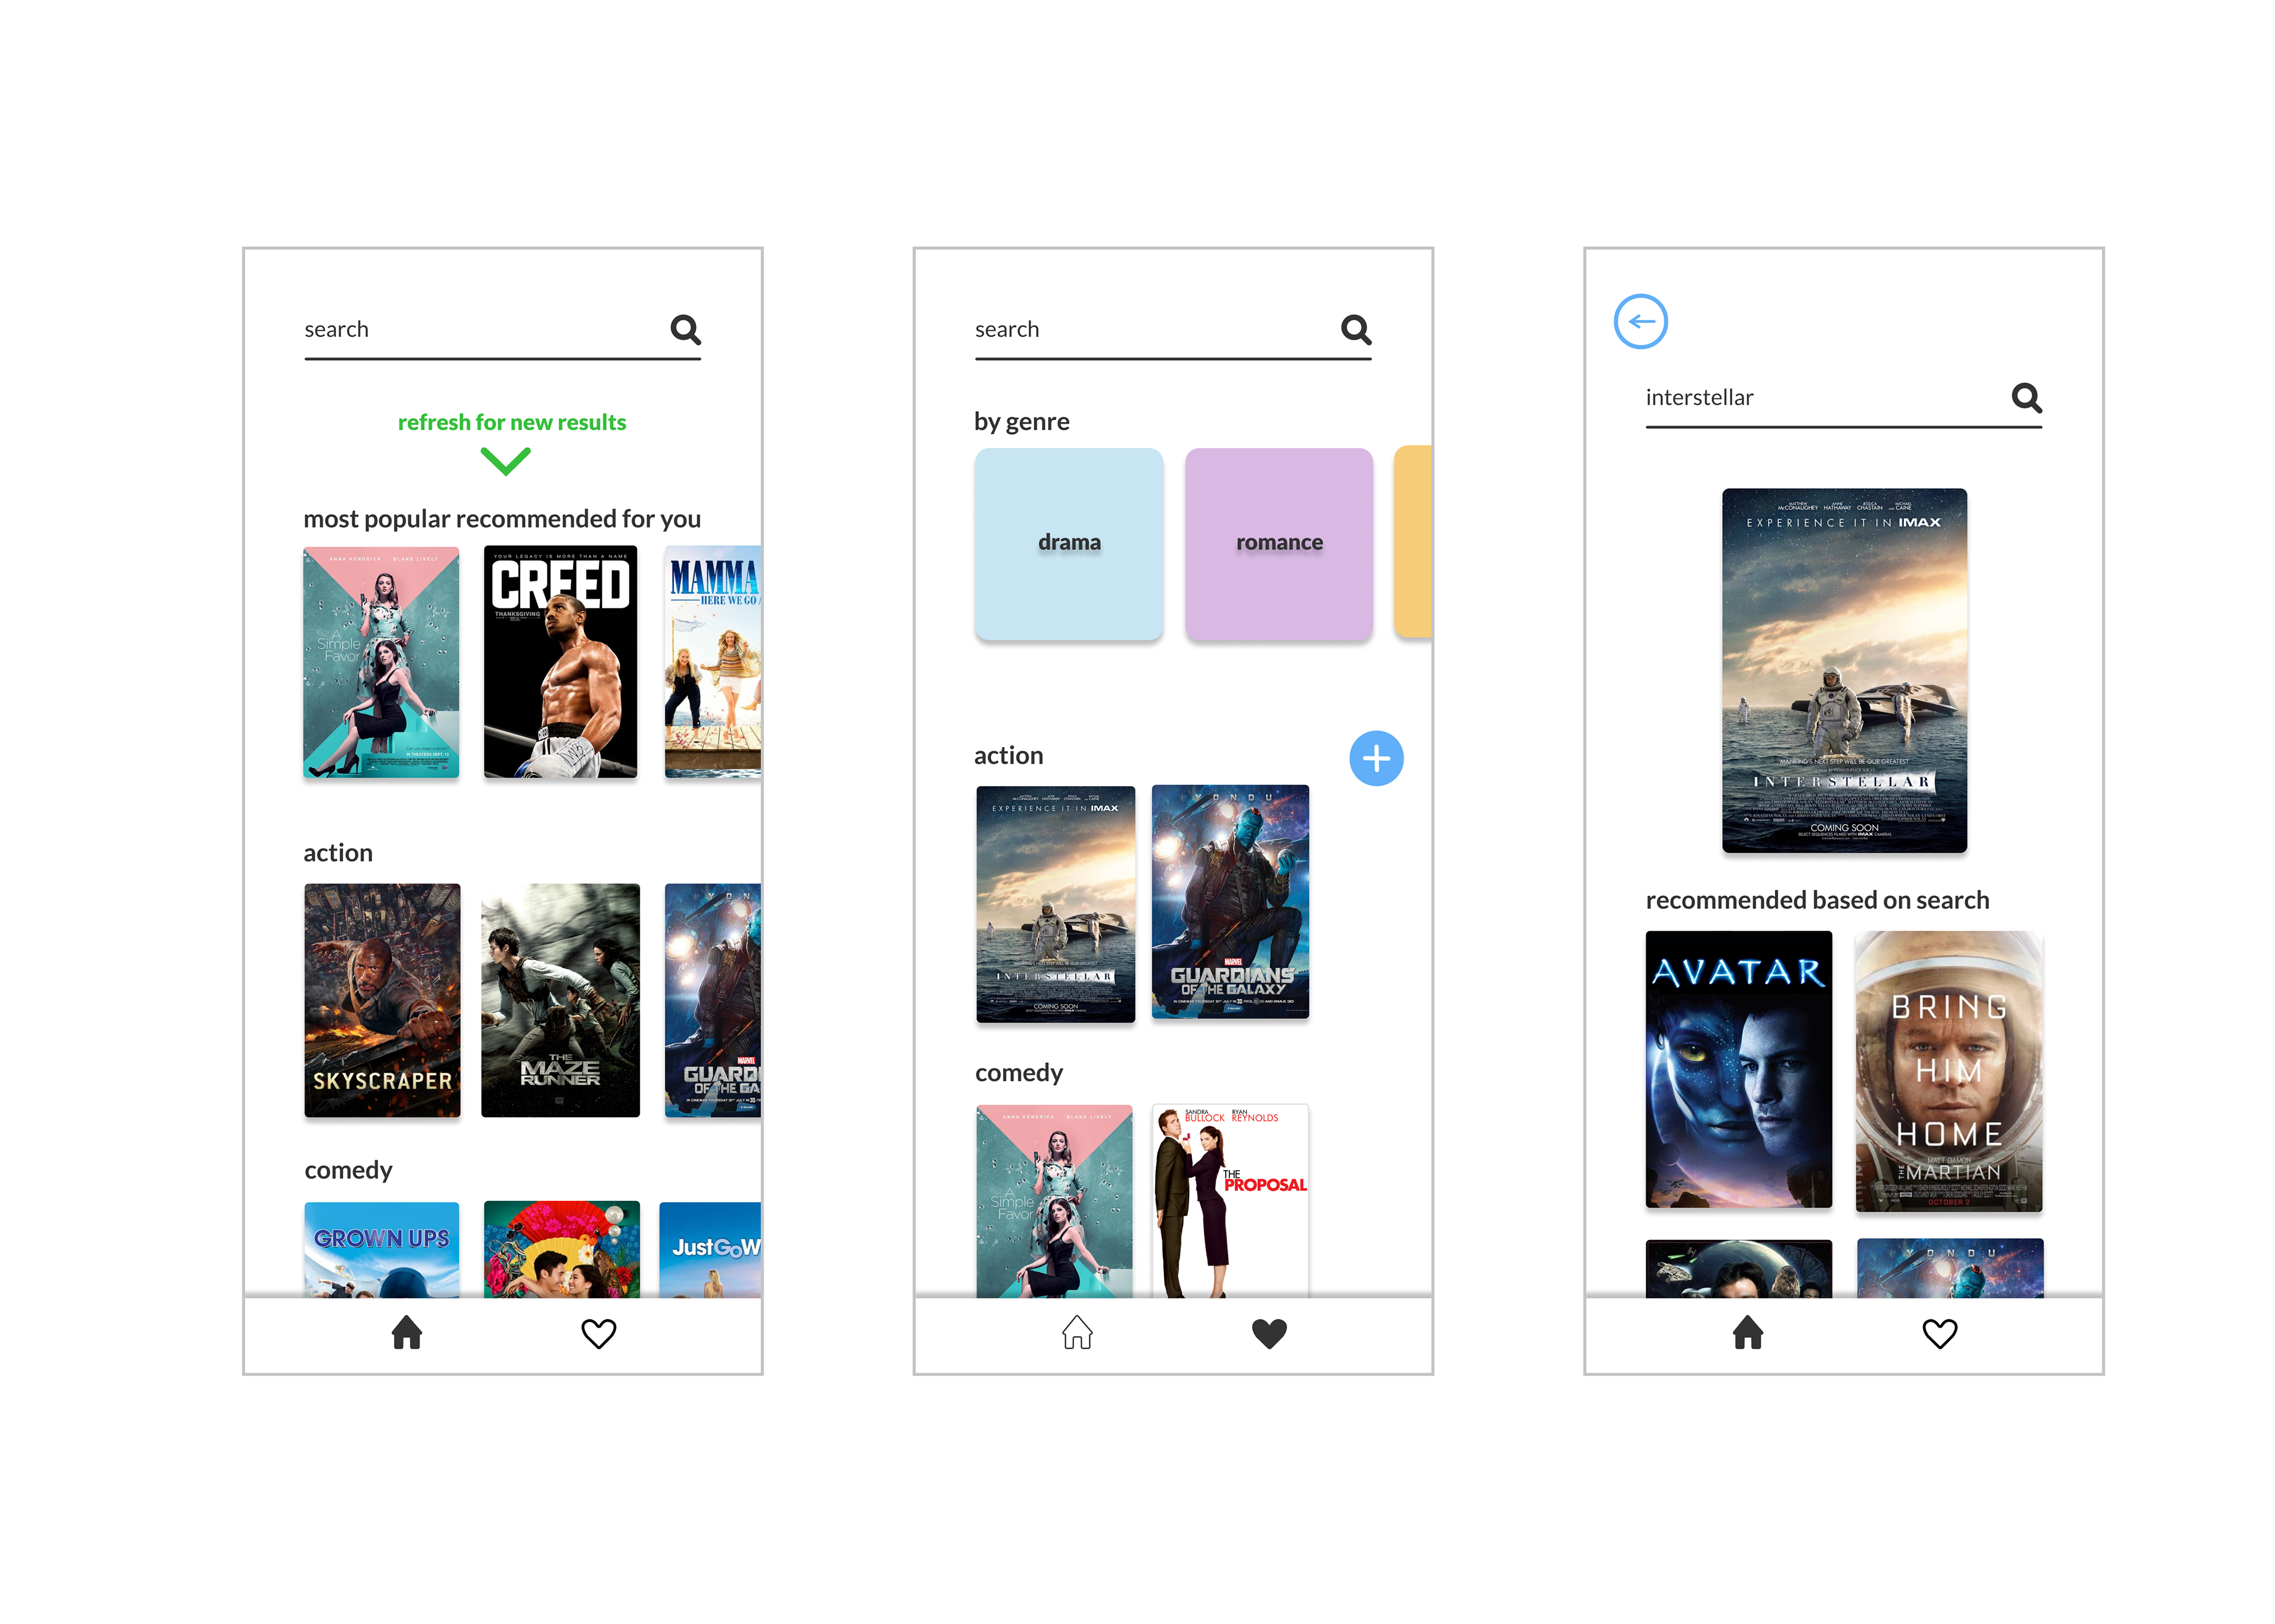The width and height of the screenshot is (2275, 1624).
Task: Click the search magnifier icon on middle screen
Action: tap(1356, 329)
